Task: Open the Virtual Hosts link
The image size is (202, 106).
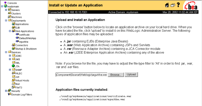Action: point(22,80)
